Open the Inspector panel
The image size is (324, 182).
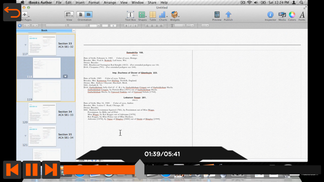270,16
